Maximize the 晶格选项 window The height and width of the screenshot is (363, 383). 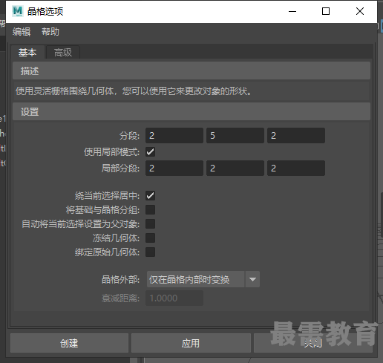pos(326,11)
